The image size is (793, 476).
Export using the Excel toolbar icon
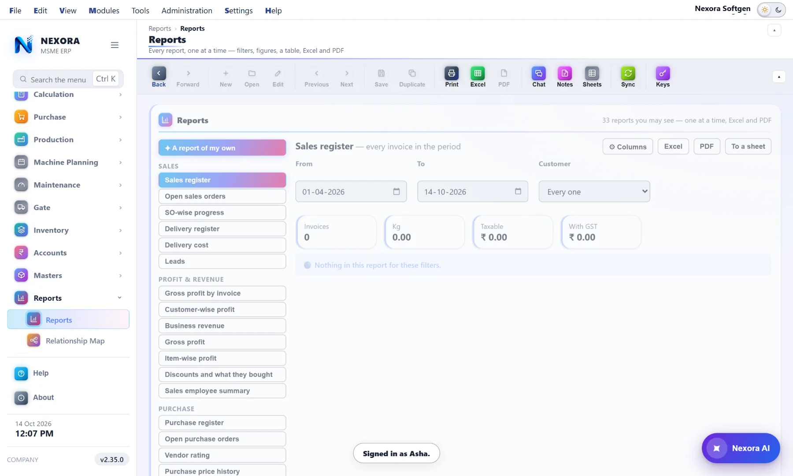coord(478,73)
